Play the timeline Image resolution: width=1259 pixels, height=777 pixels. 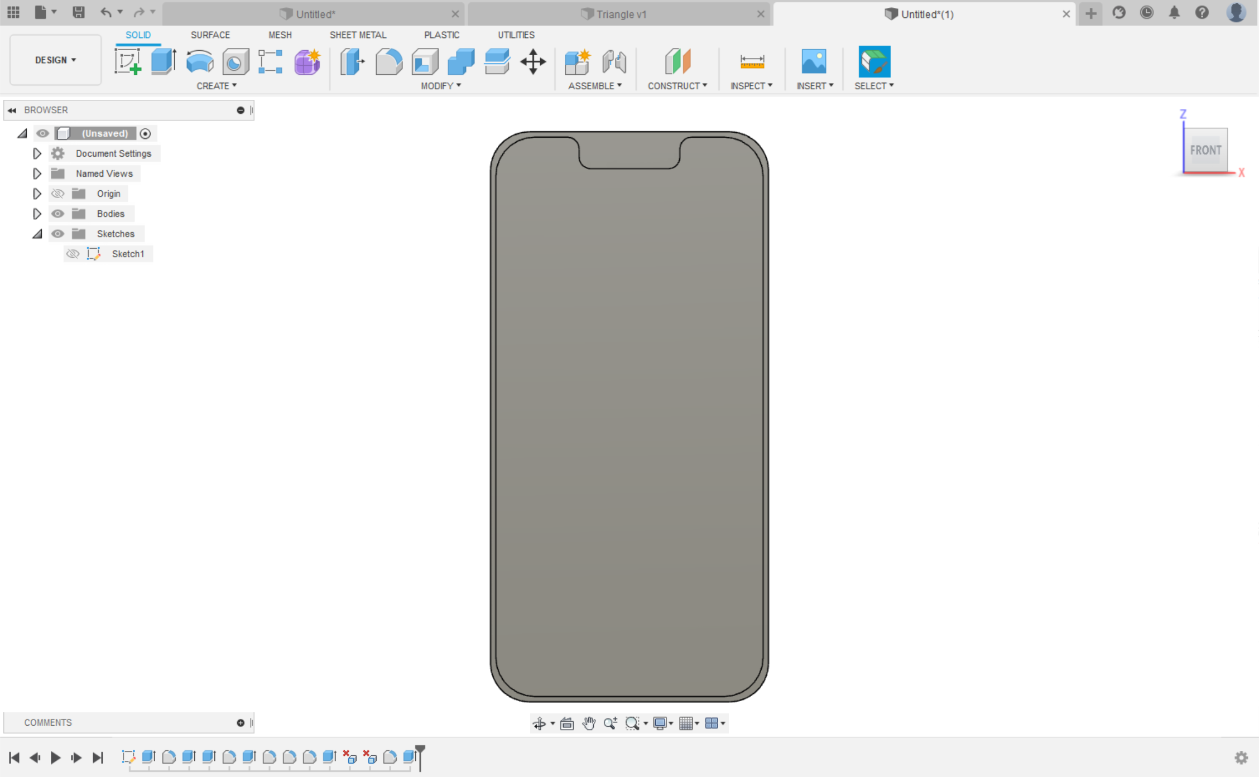(55, 757)
